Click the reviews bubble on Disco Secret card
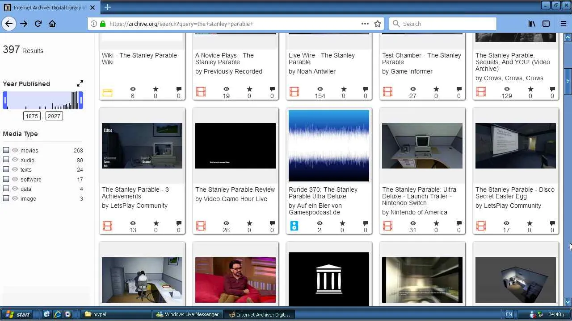This screenshot has width=572, height=321. [x=552, y=223]
